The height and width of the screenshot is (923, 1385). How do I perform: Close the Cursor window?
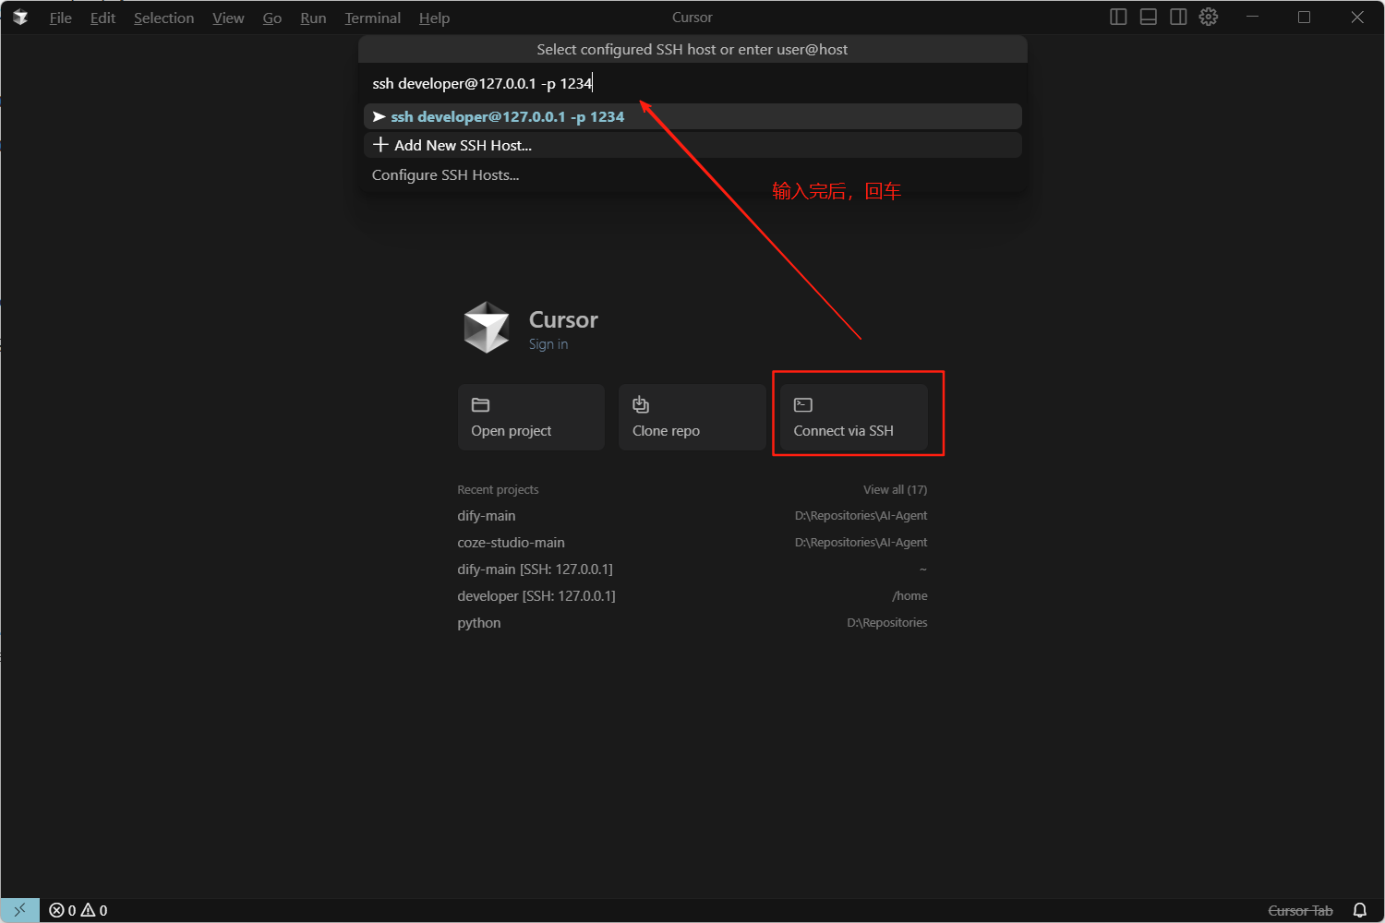(x=1357, y=17)
